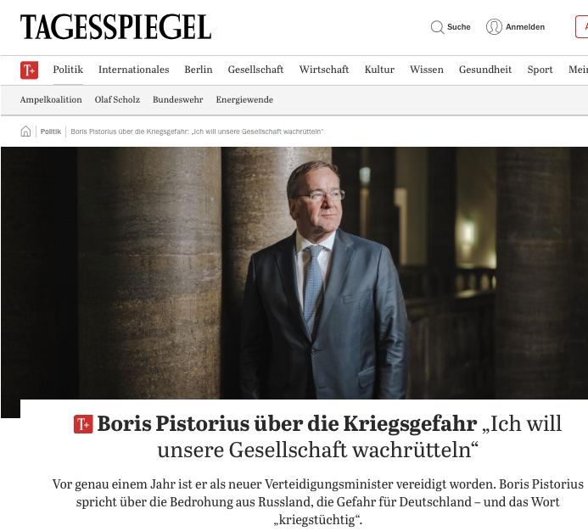Screen dimensions: 588x531
Task: Visit the Gesundheit section
Action: (485, 70)
